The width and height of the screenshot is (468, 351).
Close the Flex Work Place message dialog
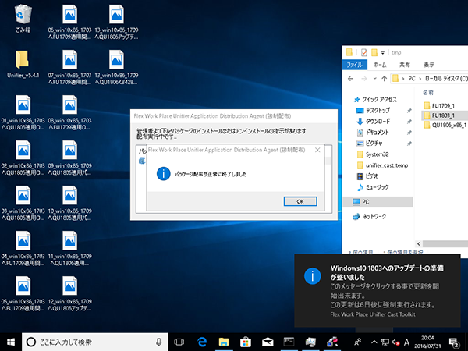click(x=317, y=150)
